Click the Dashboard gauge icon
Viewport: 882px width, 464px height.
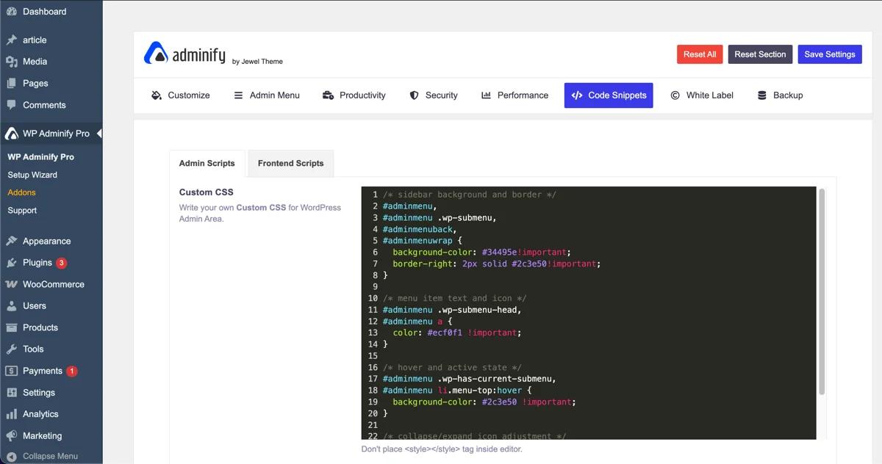(x=11, y=12)
